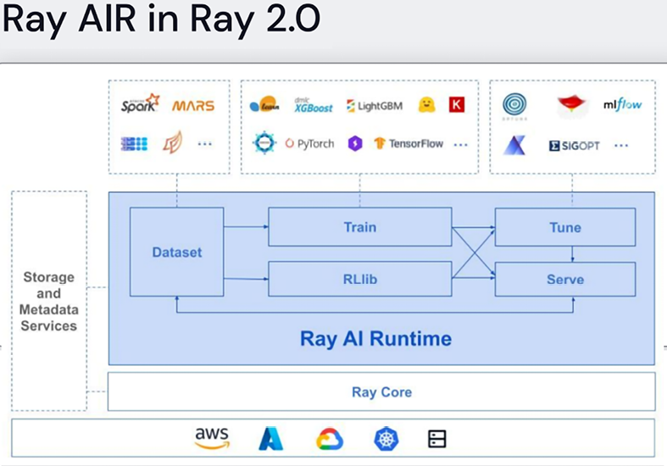This screenshot has height=466, width=667.
Task: Click the Ray Core bar
Action: coord(381,391)
